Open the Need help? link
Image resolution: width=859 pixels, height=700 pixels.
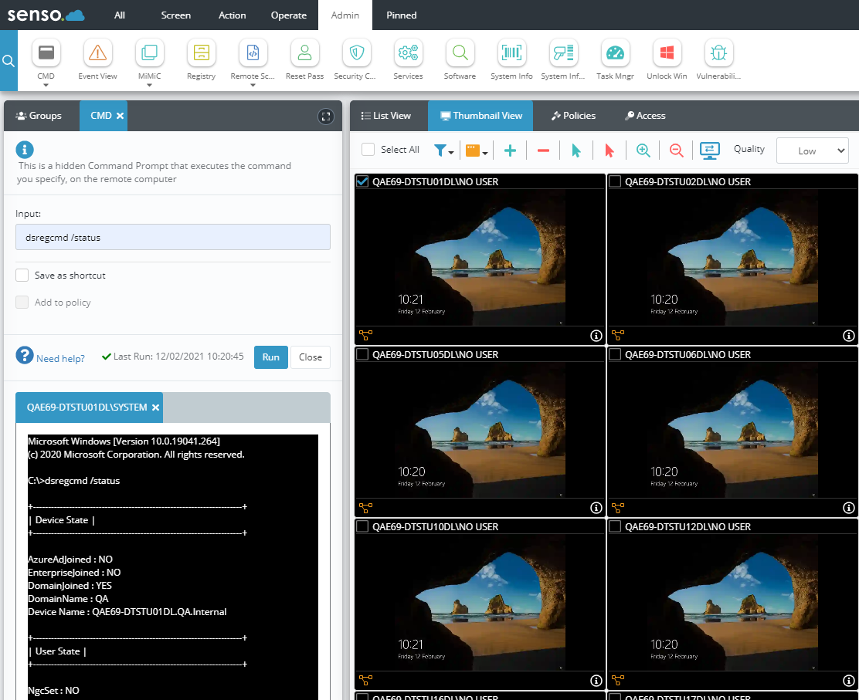pyautogui.click(x=60, y=358)
